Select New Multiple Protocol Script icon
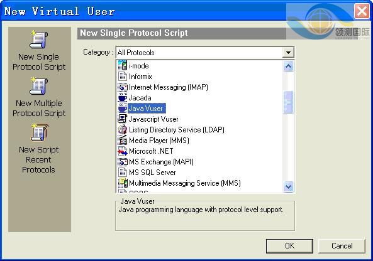 click(39, 86)
